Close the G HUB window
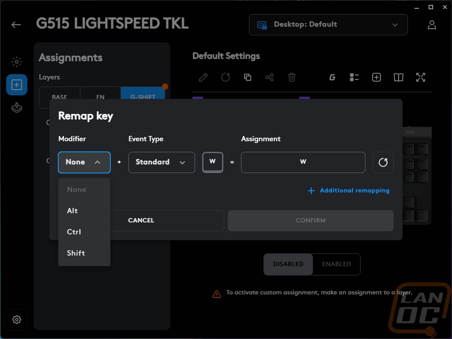452x339 pixels. [445, 7]
